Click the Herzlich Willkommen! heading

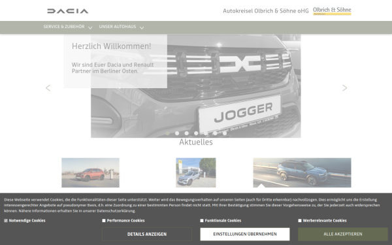click(112, 46)
